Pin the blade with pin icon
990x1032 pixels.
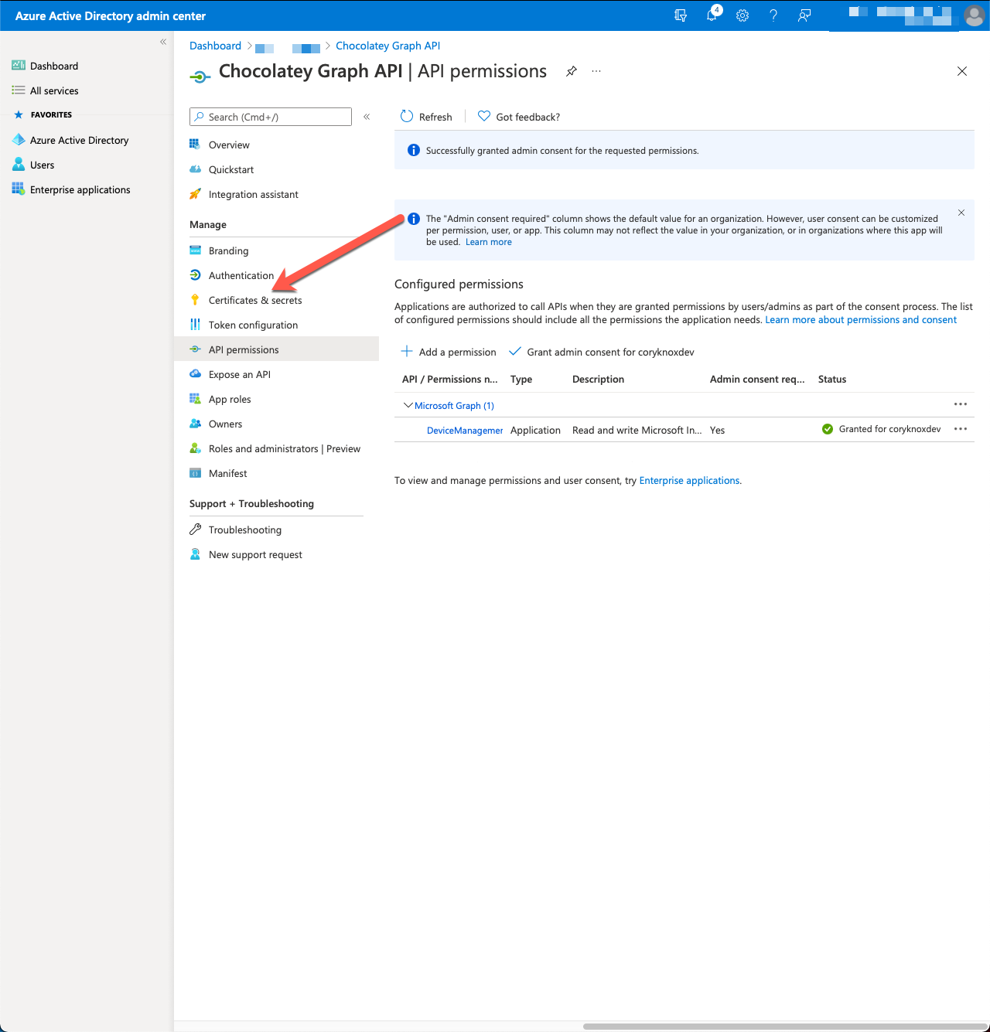(x=572, y=71)
